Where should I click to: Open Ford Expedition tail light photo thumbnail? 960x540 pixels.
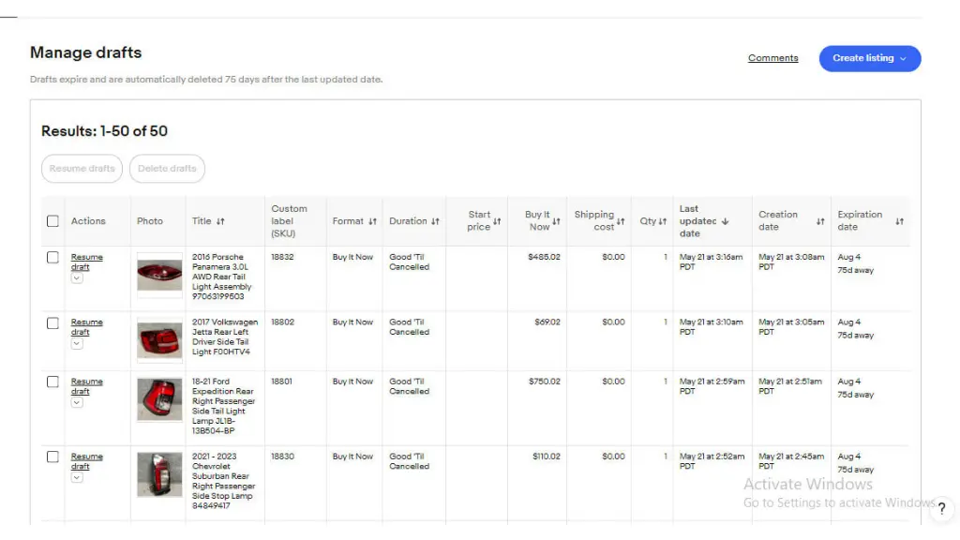159,399
